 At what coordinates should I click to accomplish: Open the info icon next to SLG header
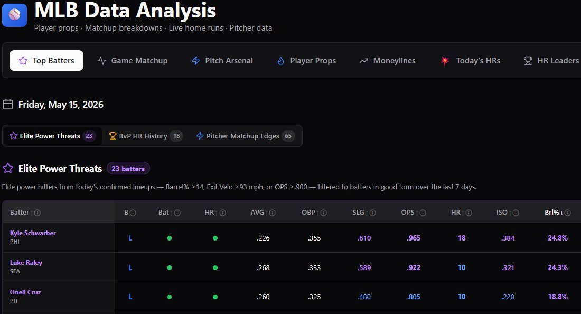click(x=373, y=213)
